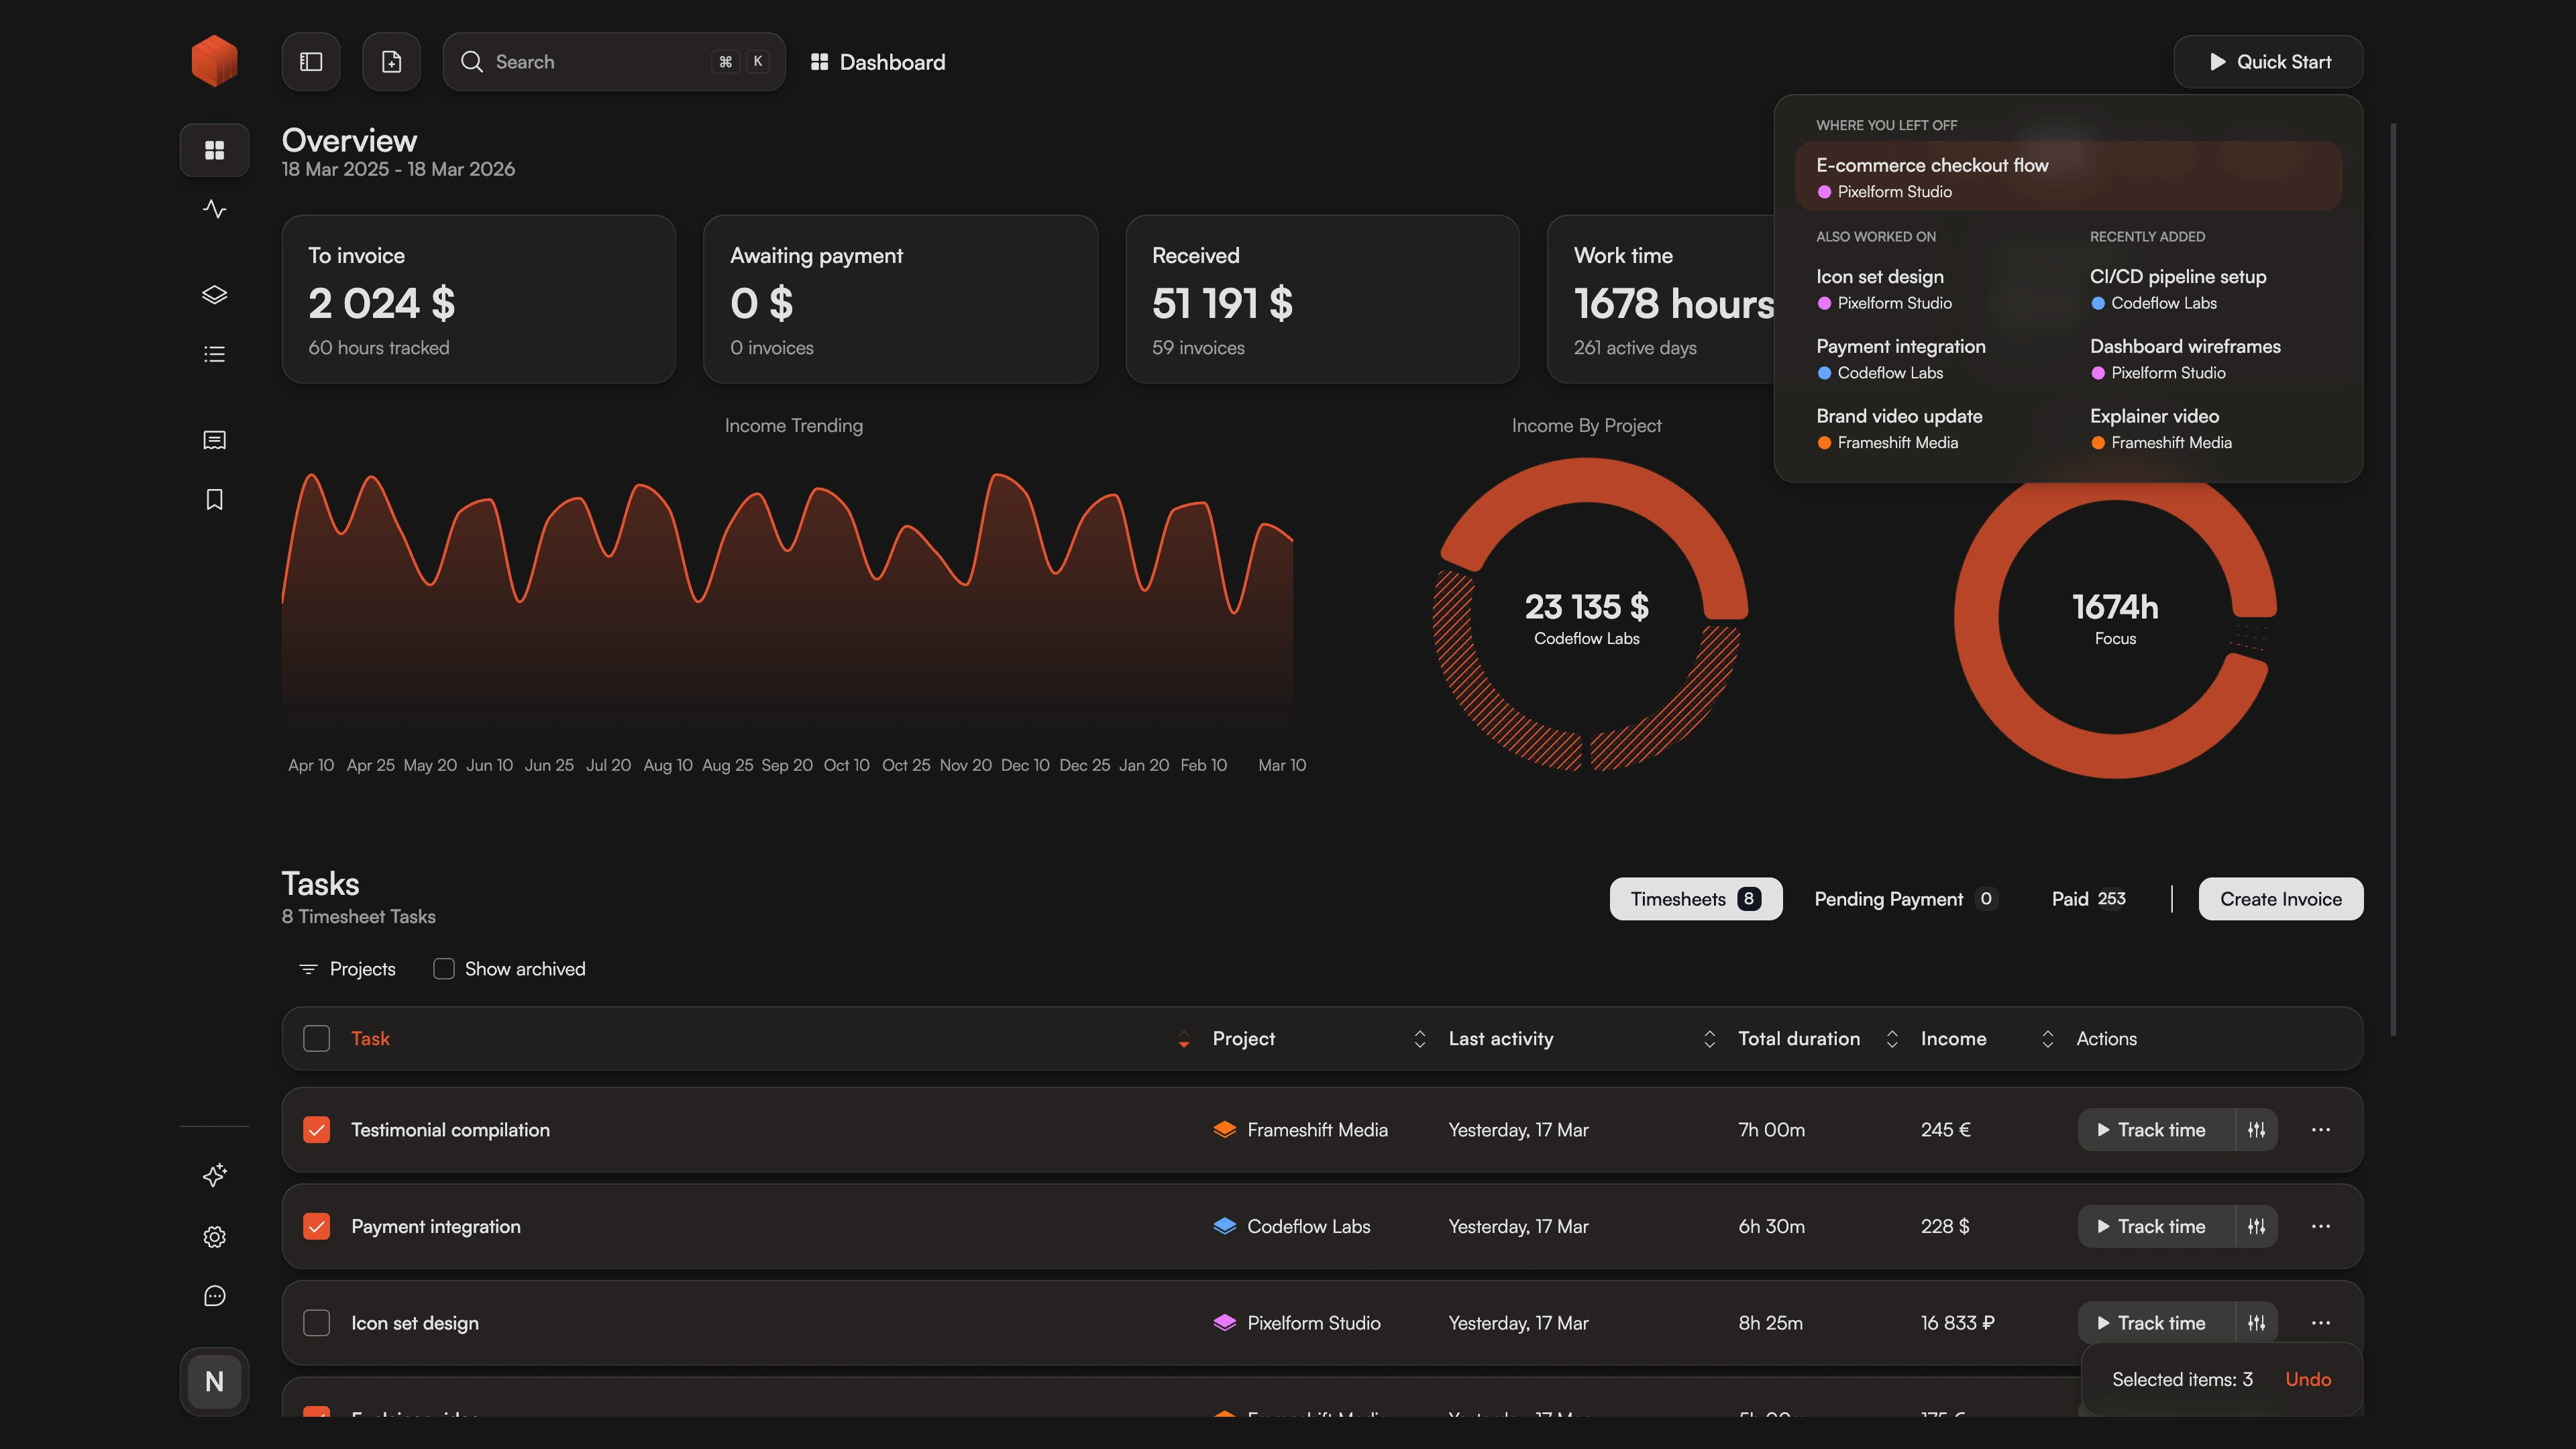The image size is (2576, 1449).
Task: Open the activity feed from the sidebar
Action: [x=214, y=209]
